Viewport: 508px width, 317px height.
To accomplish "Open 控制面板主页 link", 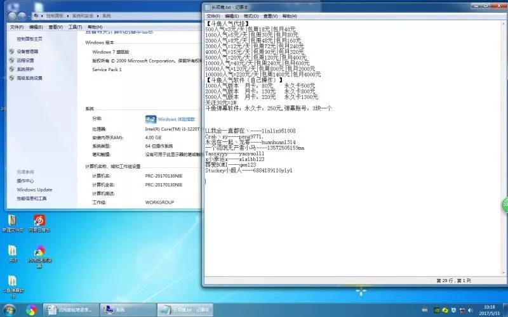I will (29, 39).
